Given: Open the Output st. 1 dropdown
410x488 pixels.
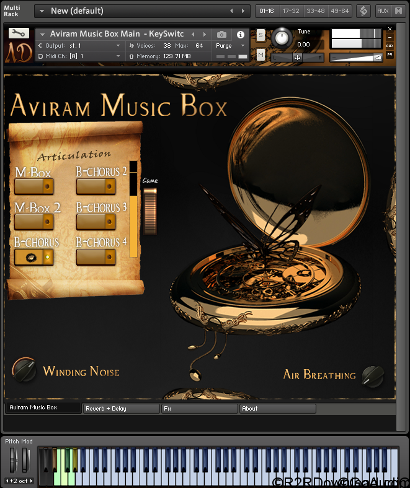Looking at the screenshot, I should coord(118,46).
